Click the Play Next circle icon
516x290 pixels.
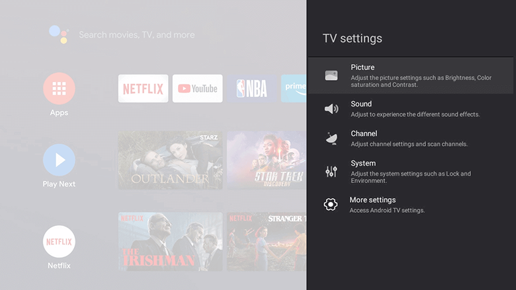(59, 160)
